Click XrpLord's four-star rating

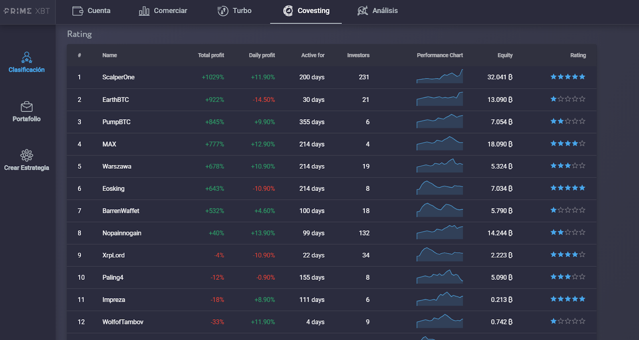[x=568, y=254]
